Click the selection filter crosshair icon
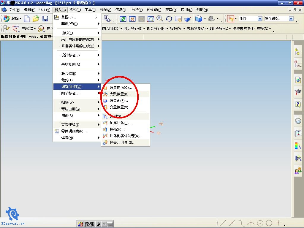304x228 pixels. [x=230, y=19]
